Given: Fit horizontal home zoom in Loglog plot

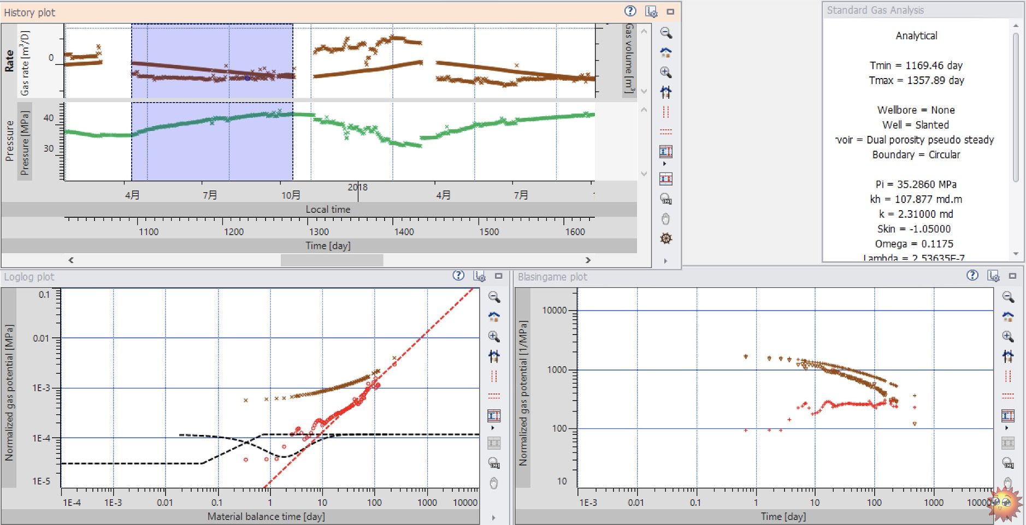Looking at the screenshot, I should pyautogui.click(x=494, y=356).
